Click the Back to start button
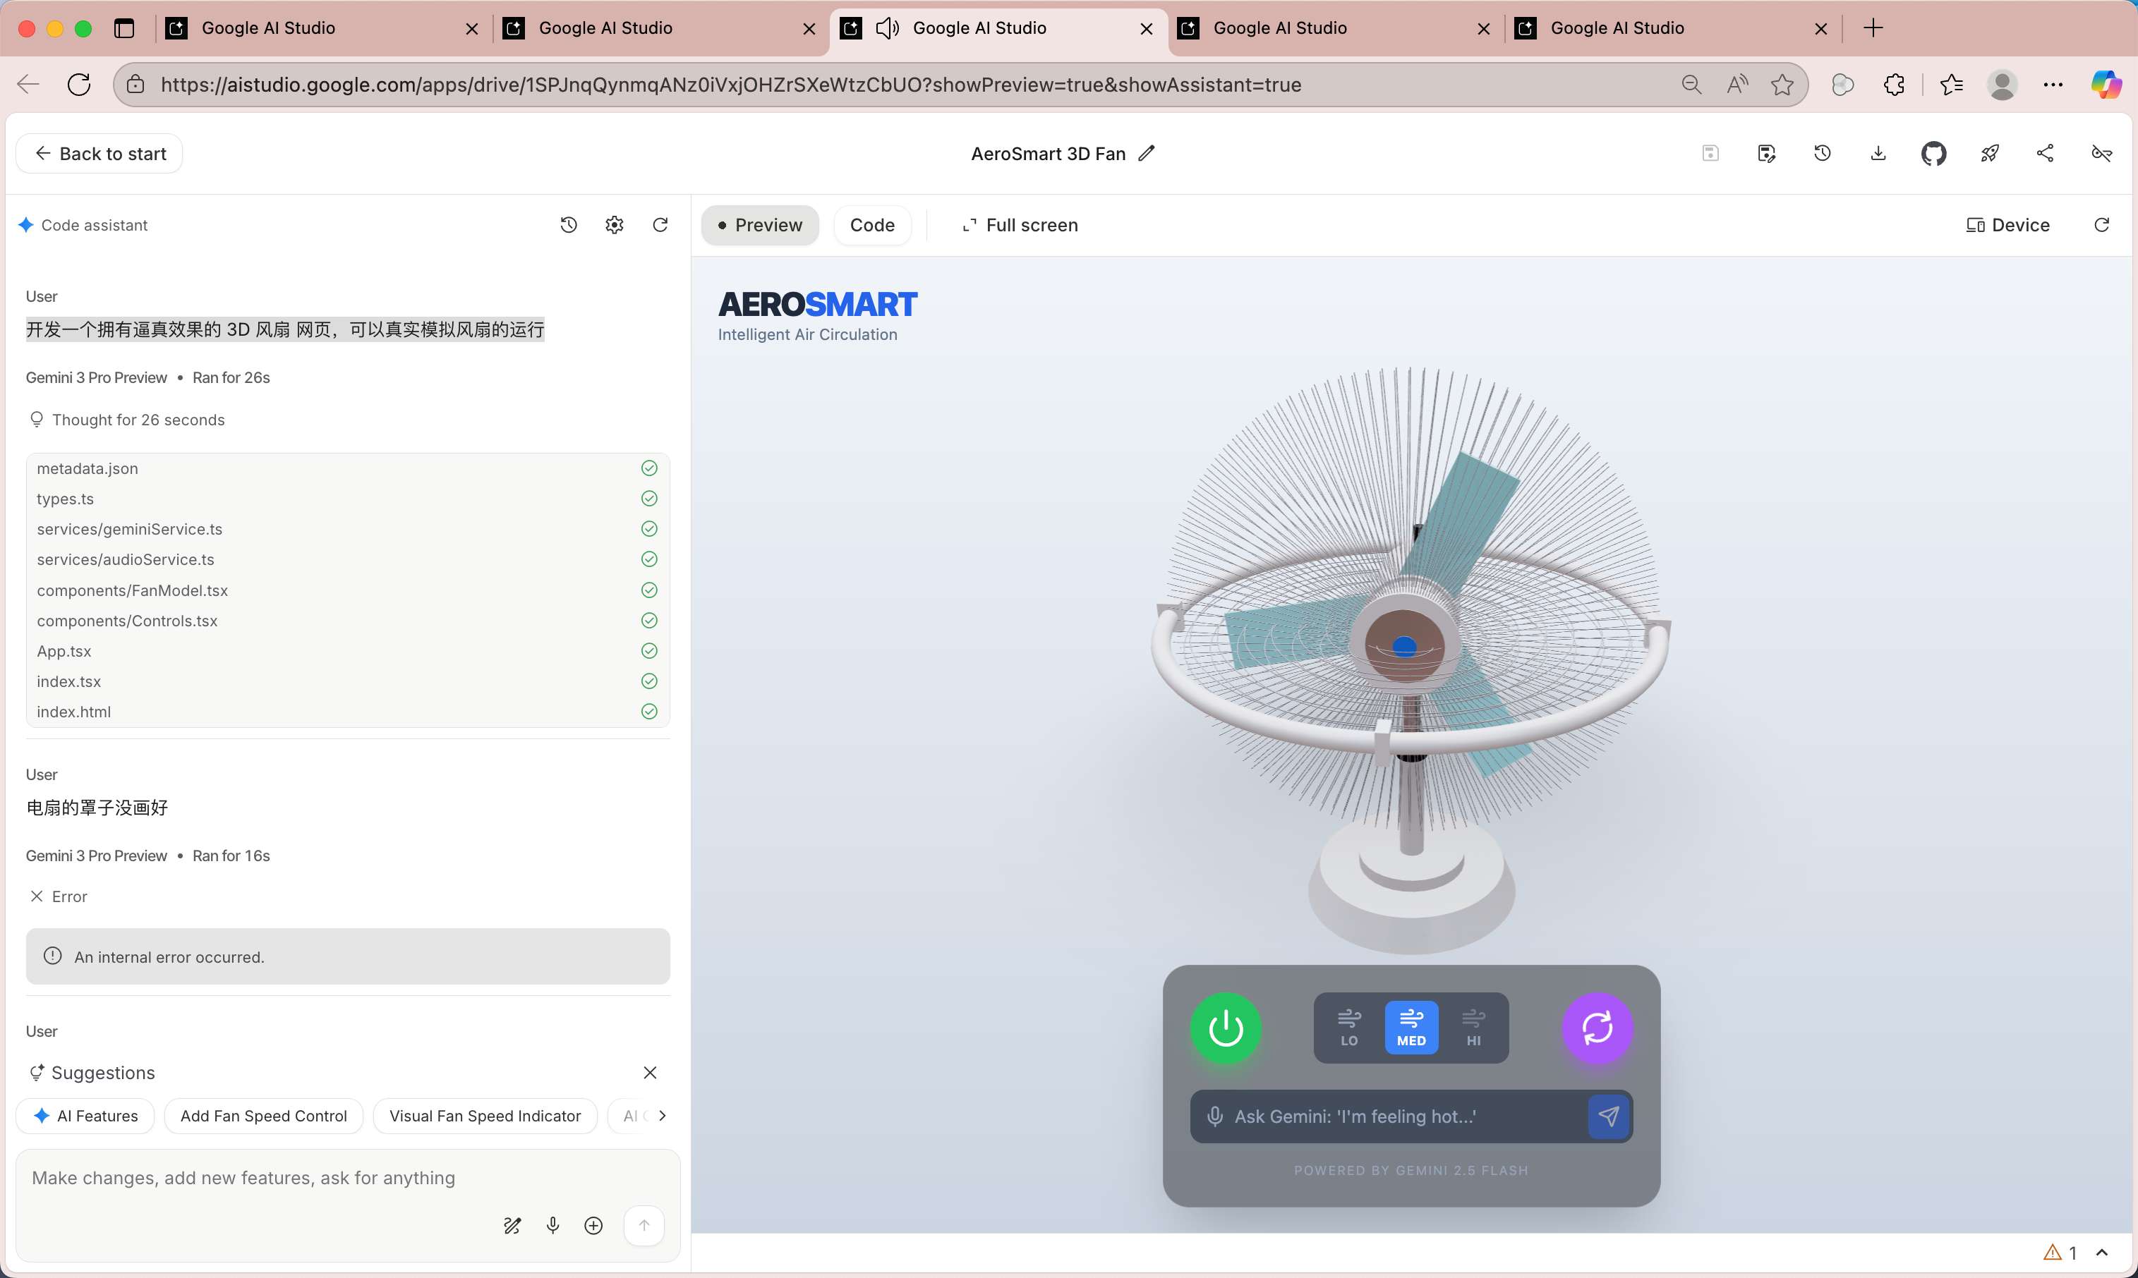This screenshot has width=2138, height=1278. coord(99,153)
